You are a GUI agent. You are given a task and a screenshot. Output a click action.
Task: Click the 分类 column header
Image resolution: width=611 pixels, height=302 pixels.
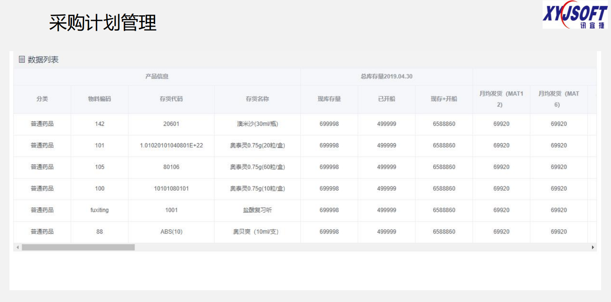click(42, 99)
